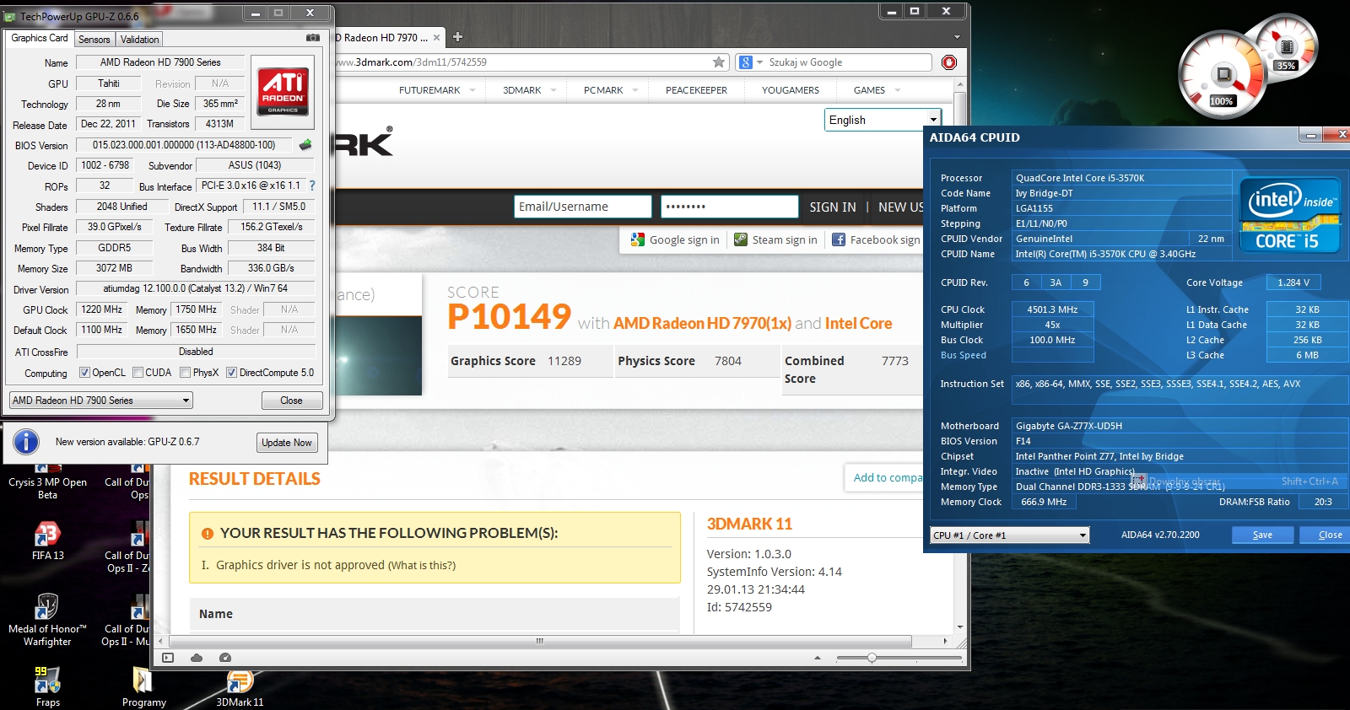
Task: Take GPU-Z screenshot with camera icon
Action: [313, 38]
